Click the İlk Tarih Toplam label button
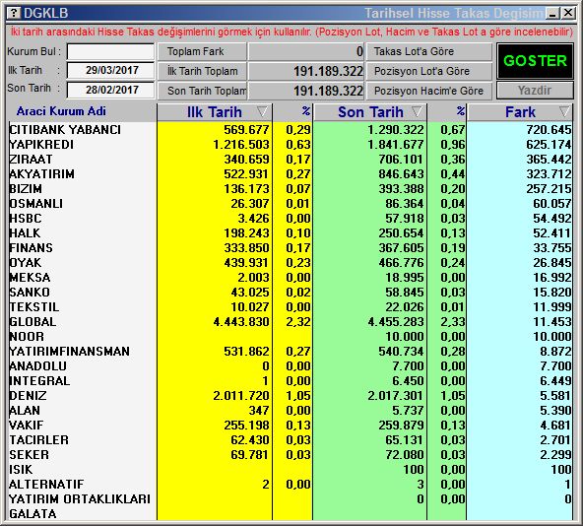The height and width of the screenshot is (526, 583). (202, 71)
